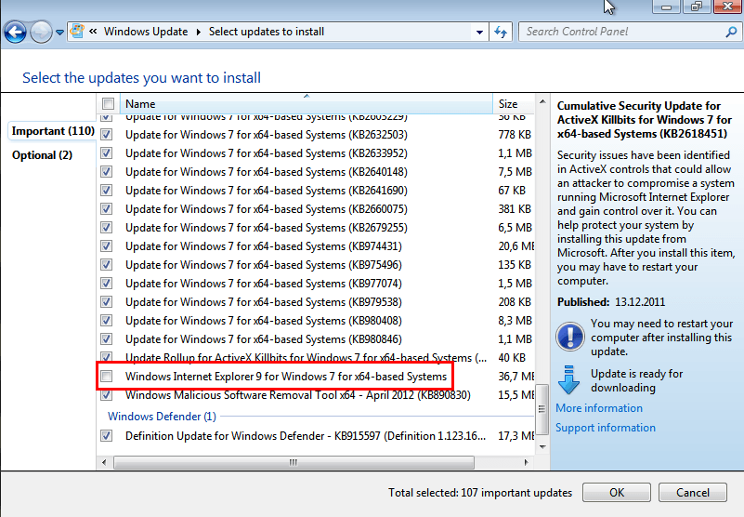Click the blue restart-warning info icon

tap(568, 335)
